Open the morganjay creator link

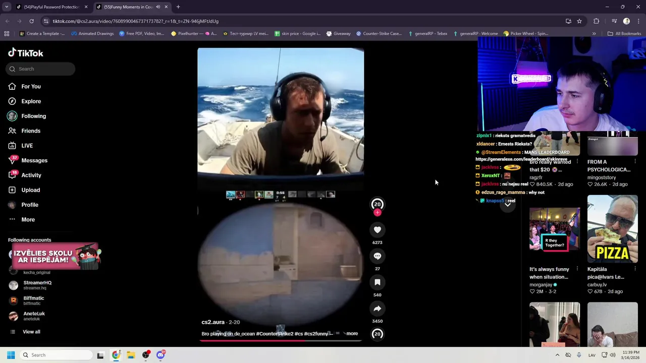pyautogui.click(x=541, y=285)
